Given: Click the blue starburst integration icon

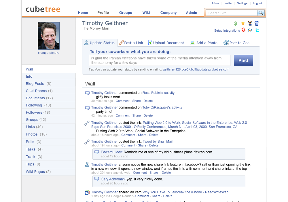Looking at the screenshot, I should pyautogui.click(x=250, y=30).
